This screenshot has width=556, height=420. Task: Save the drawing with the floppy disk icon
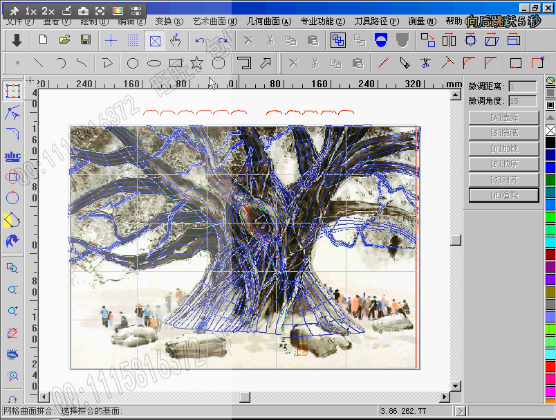coord(86,40)
